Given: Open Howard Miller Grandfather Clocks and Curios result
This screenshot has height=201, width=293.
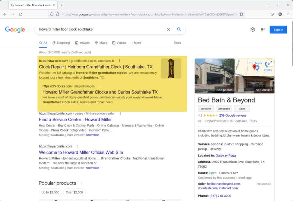Looking at the screenshot, I should (x=100, y=92).
